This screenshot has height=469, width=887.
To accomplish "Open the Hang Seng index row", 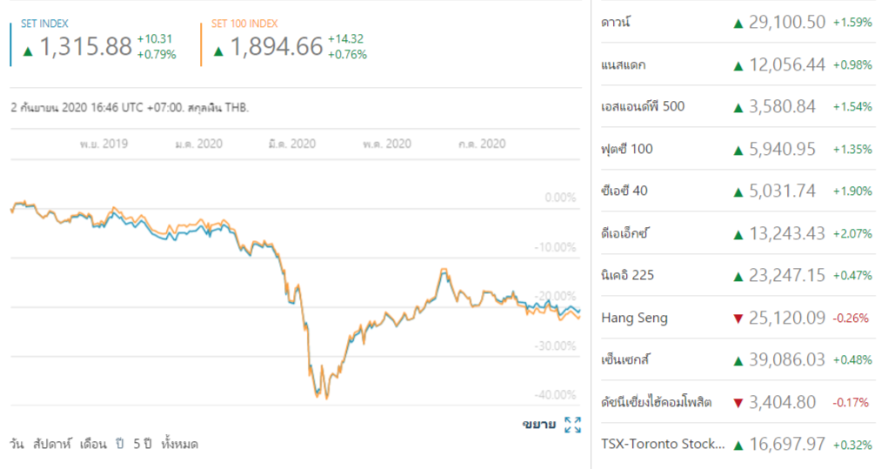I will coord(635,318).
